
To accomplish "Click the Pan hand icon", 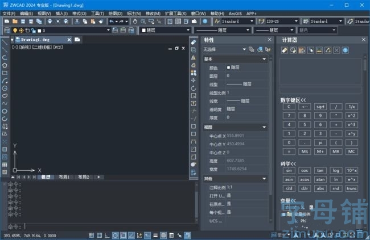I will tap(135, 21).
